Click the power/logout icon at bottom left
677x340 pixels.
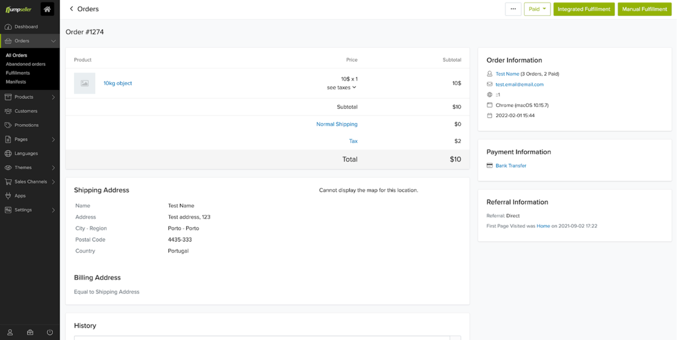point(49,332)
